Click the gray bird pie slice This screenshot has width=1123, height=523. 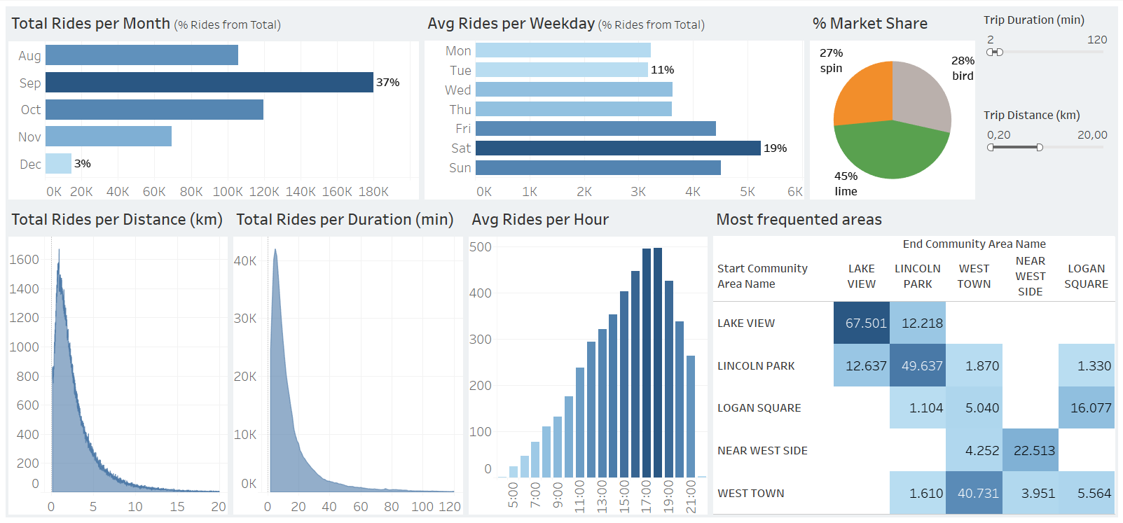(x=921, y=95)
